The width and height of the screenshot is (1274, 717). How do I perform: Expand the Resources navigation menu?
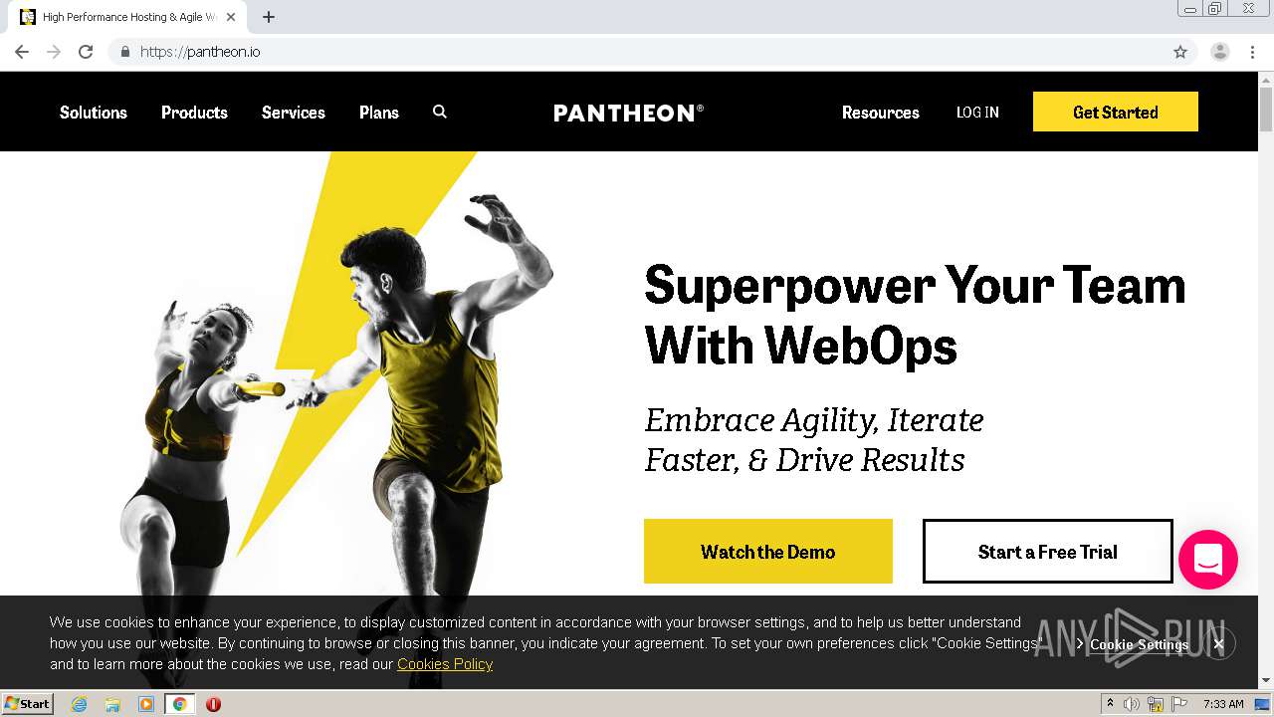pyautogui.click(x=881, y=113)
